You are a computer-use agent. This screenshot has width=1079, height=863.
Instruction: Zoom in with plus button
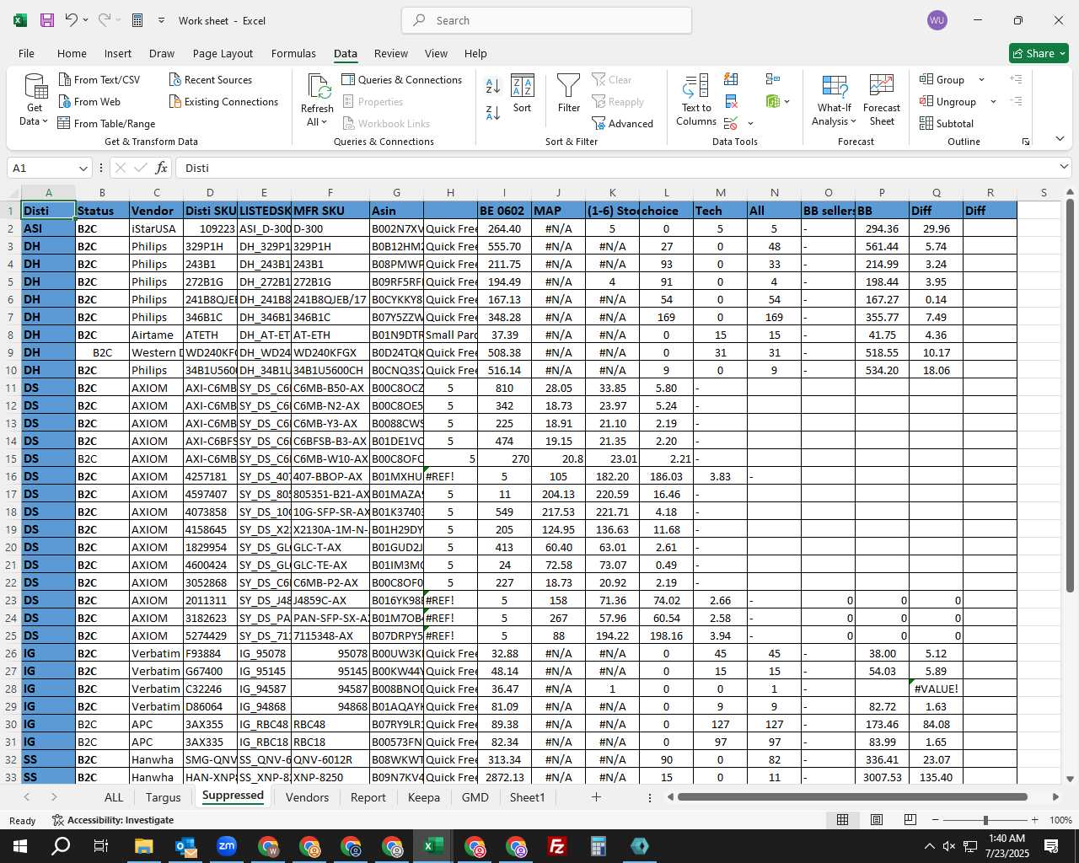(x=1034, y=820)
